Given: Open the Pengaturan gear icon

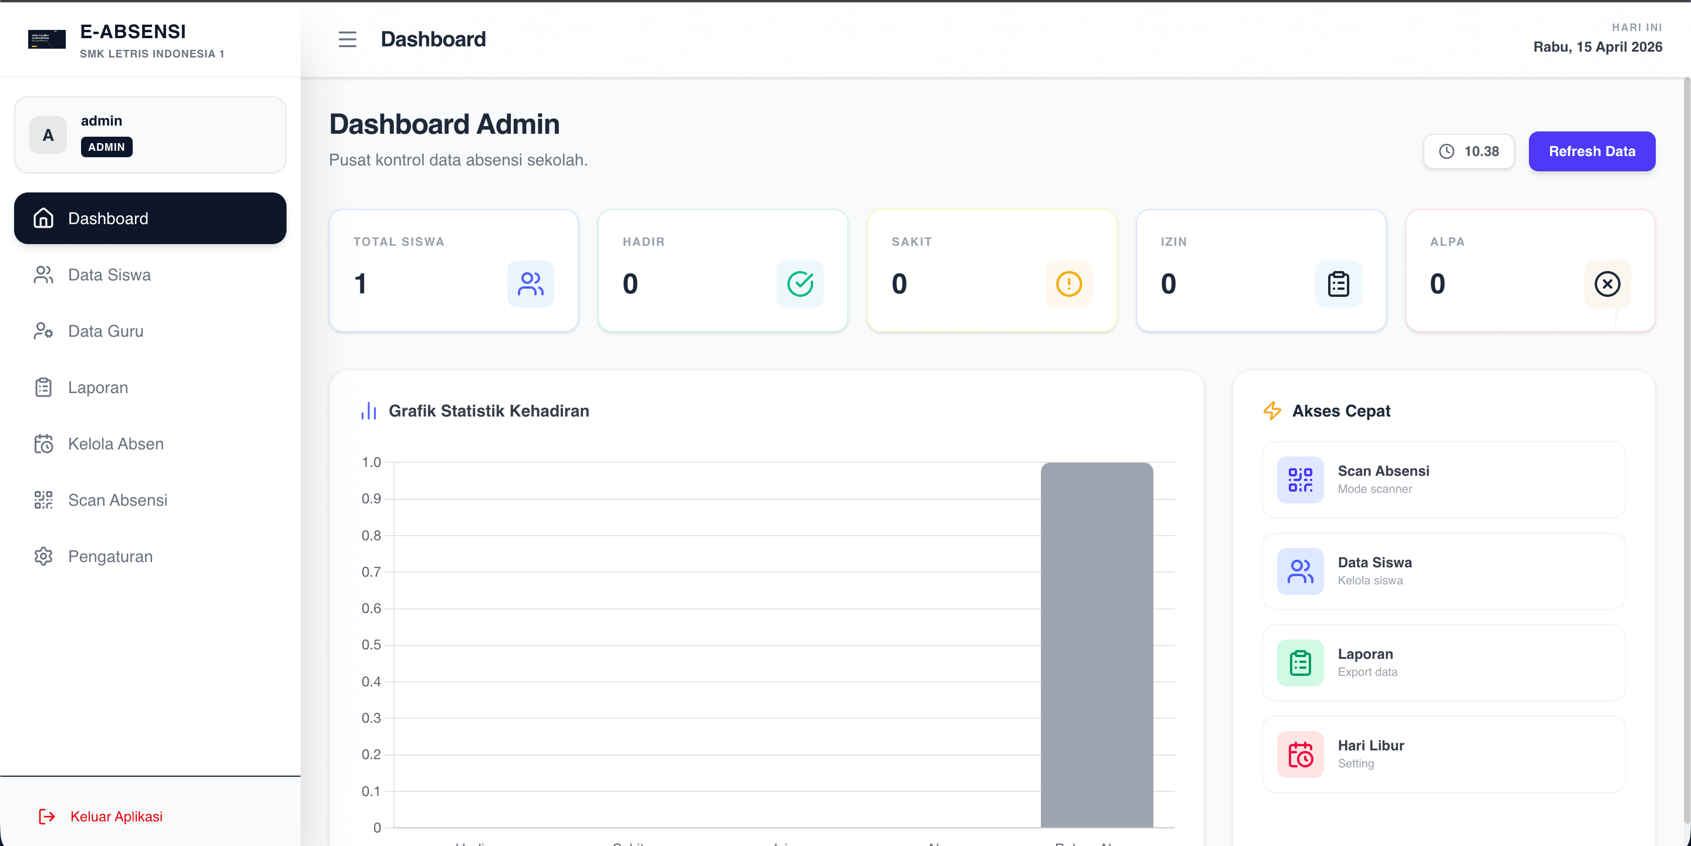Looking at the screenshot, I should point(43,556).
